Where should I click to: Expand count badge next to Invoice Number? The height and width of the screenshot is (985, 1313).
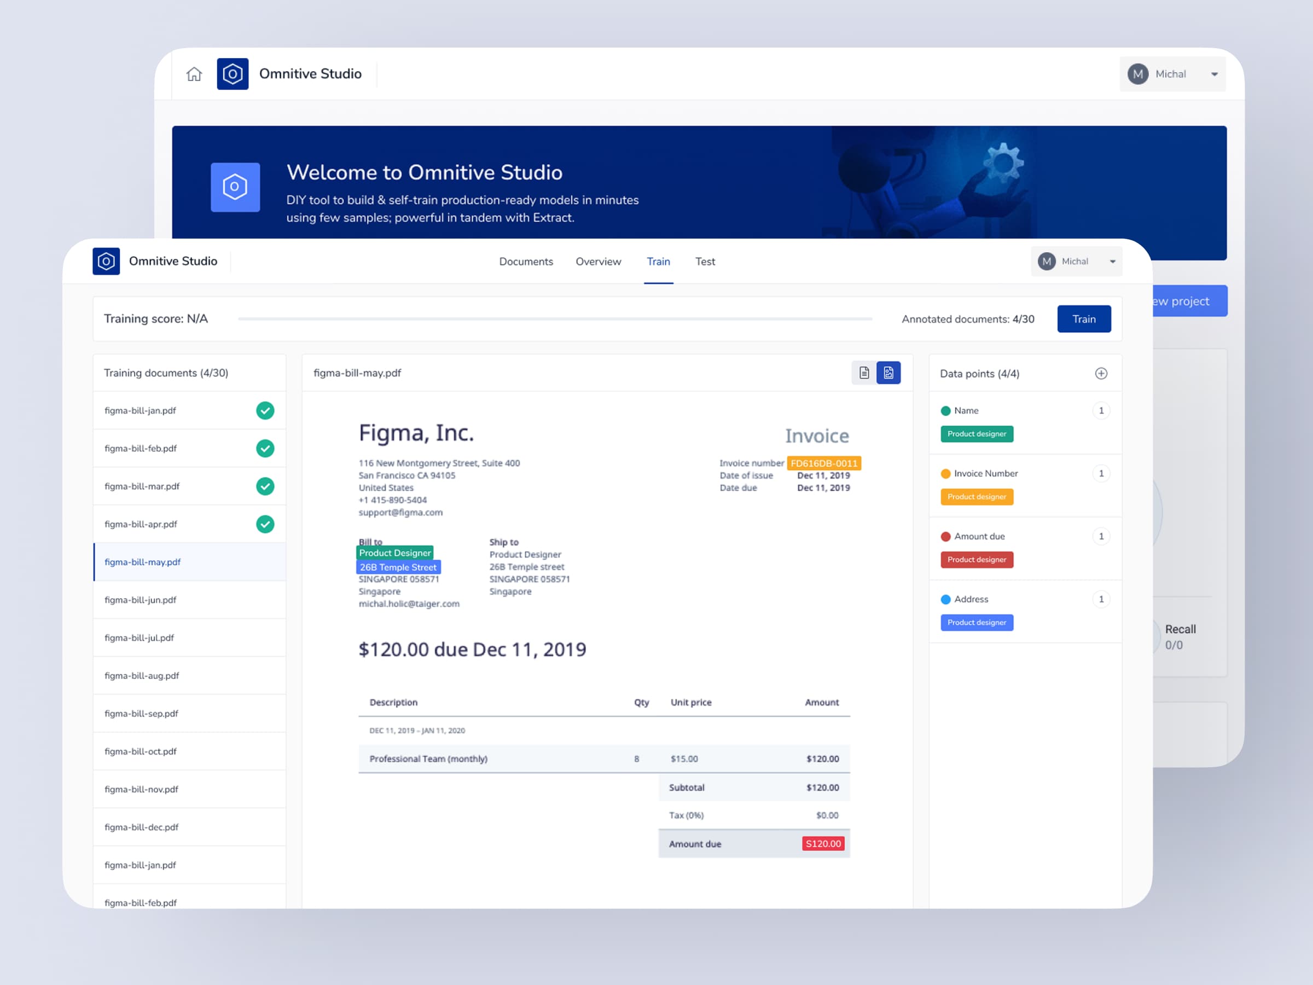[x=1102, y=473]
